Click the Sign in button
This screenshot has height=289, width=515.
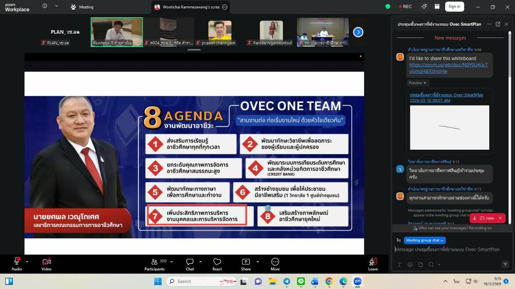point(454,6)
